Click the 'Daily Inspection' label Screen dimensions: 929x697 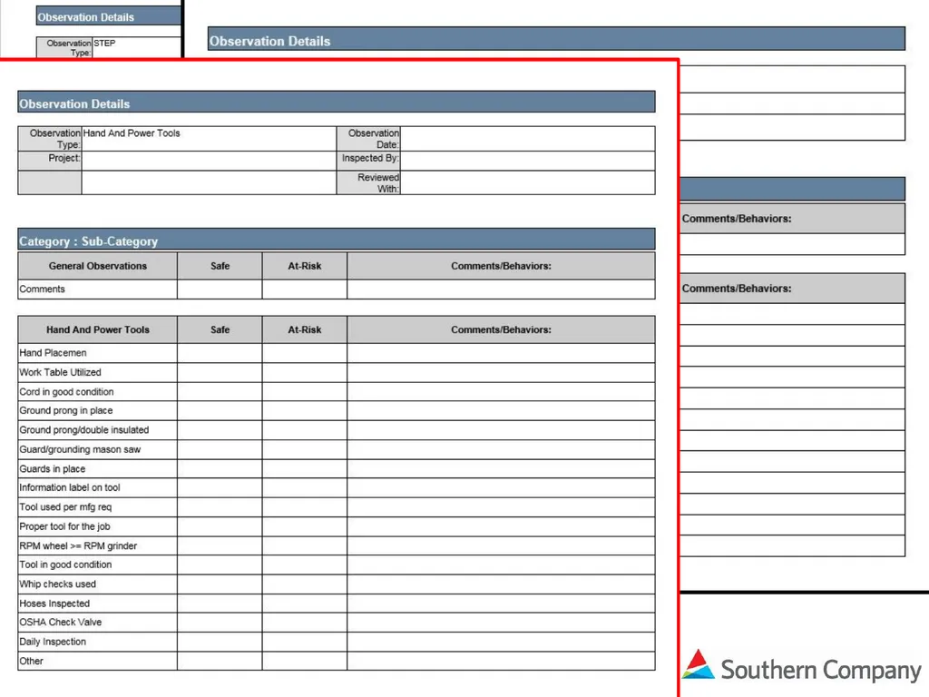(x=53, y=642)
